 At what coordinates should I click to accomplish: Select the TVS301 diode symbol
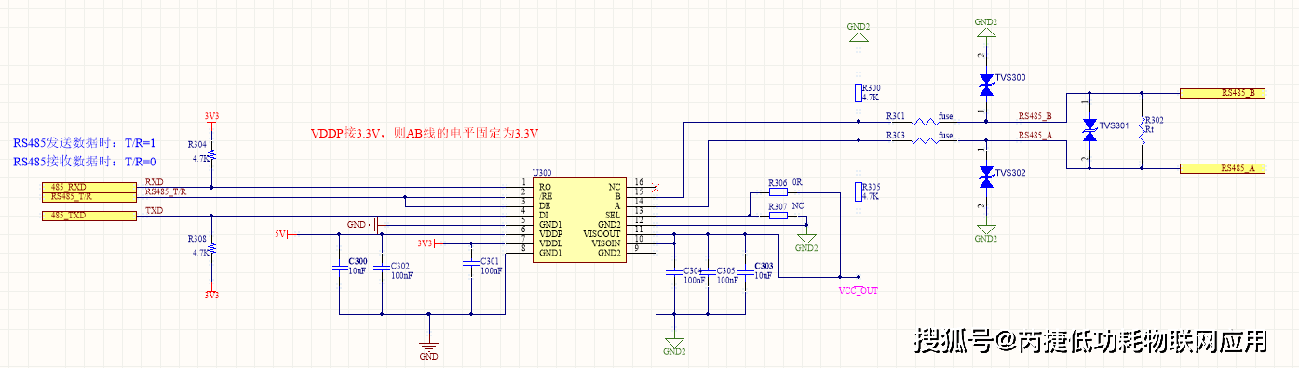click(x=1089, y=130)
